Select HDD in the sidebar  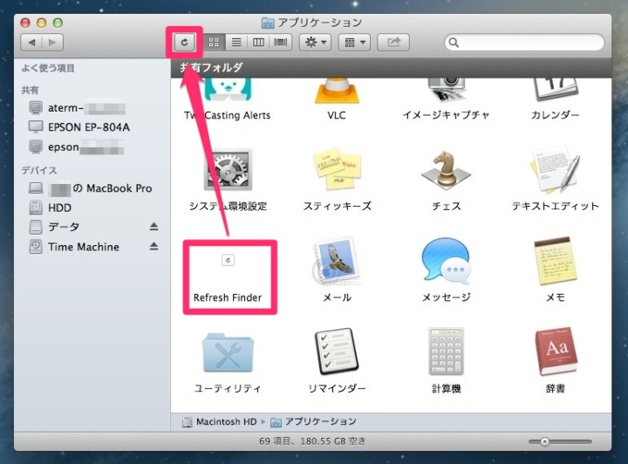(x=59, y=208)
